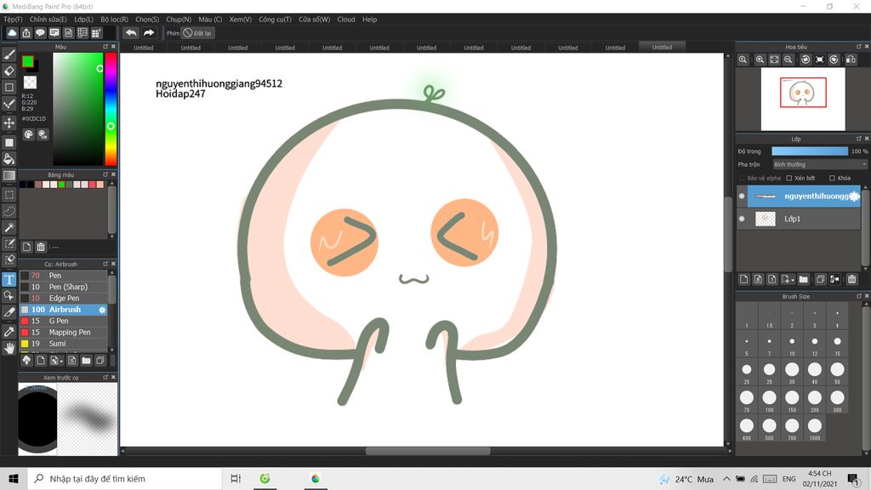This screenshot has width=871, height=490.
Task: Open the Windows Start button
Action: point(14,478)
